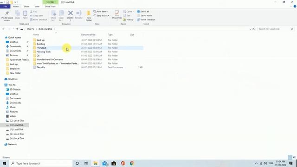
Task: Click the Copy icon in Clipboard group
Action: (x=17, y=13)
